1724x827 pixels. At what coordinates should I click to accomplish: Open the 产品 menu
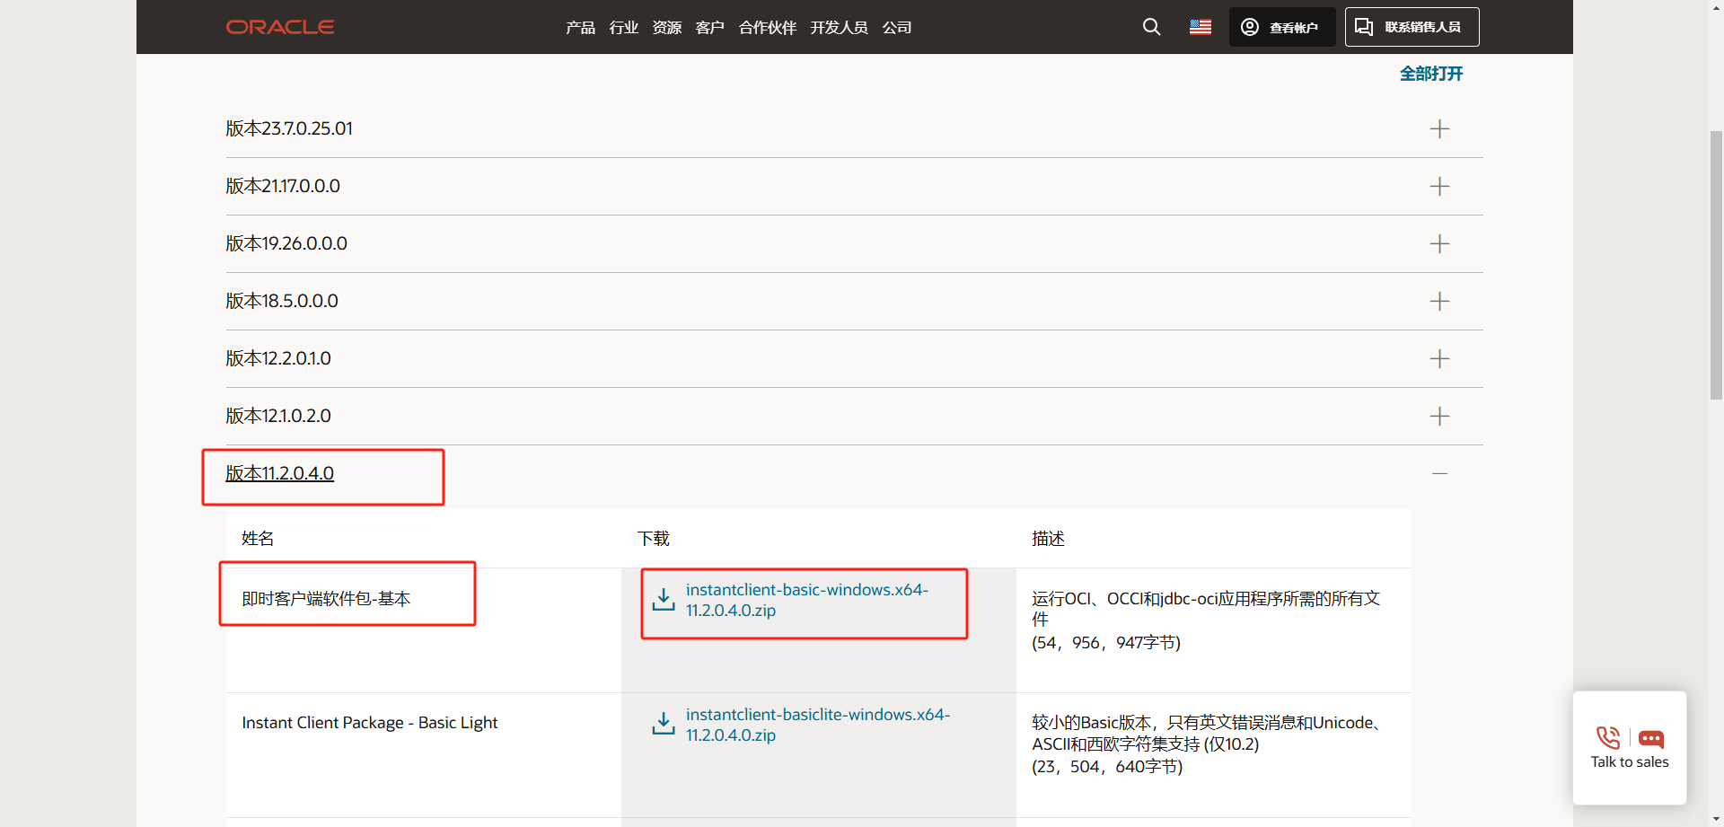pos(579,27)
